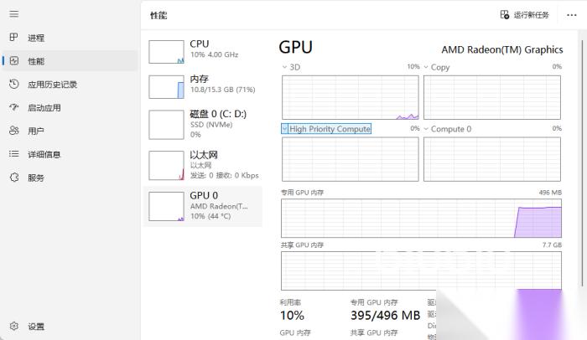Click the vertical scrollbar on the right
Viewport: 587px width, 340px height.
(582, 162)
